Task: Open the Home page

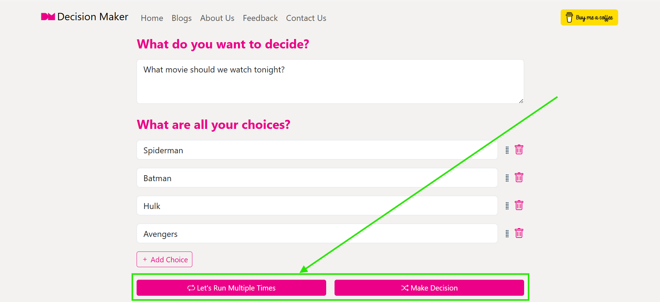Action: pyautogui.click(x=152, y=18)
